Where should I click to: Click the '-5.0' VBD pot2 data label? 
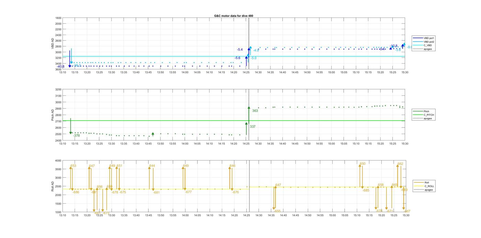pos(254,58)
